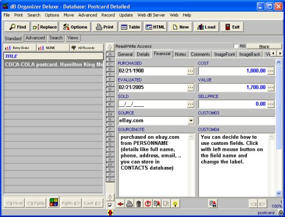Screen dimensions: 285x217
Task: Open the SOLD date picker ellipsis
Action: click(x=191, y=104)
